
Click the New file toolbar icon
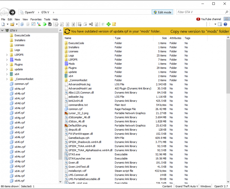coord(3,24)
